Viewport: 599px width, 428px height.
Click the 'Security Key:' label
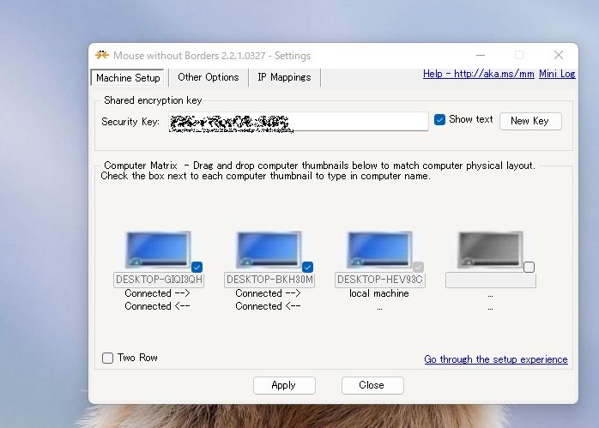(130, 122)
